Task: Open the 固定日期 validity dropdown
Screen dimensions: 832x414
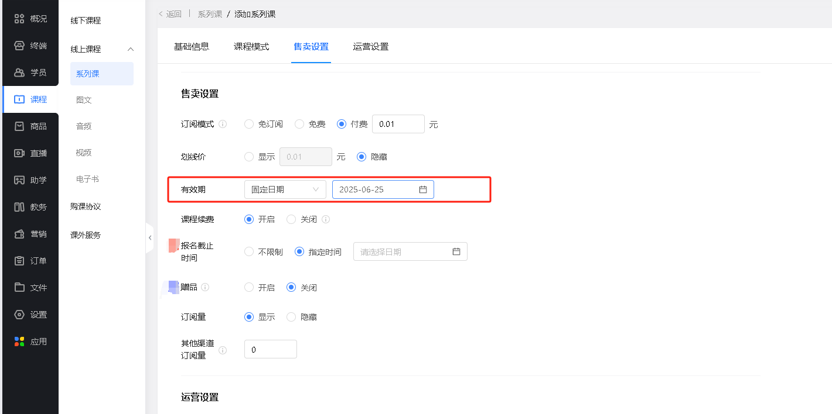Action: pyautogui.click(x=285, y=189)
